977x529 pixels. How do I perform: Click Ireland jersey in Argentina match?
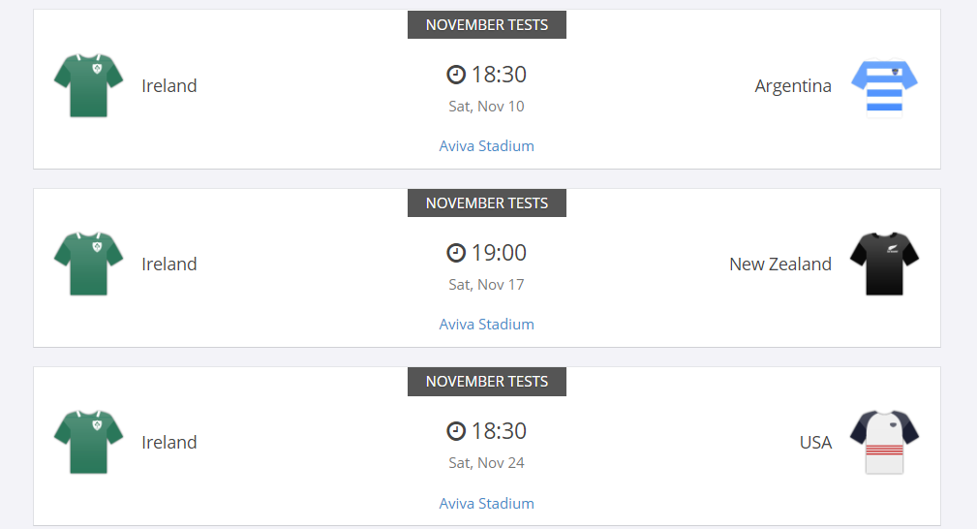pyautogui.click(x=88, y=85)
